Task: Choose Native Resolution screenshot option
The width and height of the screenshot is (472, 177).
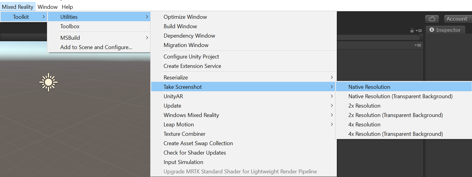Action: click(369, 87)
